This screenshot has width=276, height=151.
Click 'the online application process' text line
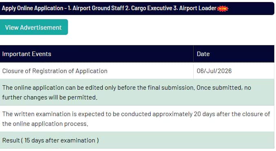45,124
